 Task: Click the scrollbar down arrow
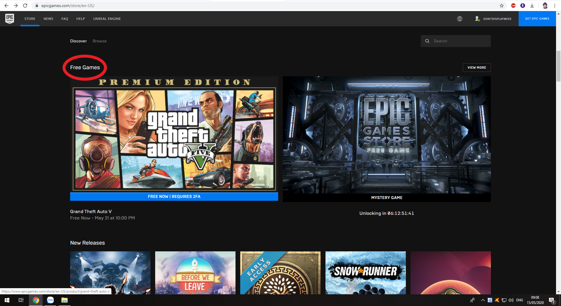click(x=558, y=292)
